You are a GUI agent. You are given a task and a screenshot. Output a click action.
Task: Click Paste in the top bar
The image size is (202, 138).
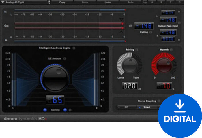click(x=85, y=2)
